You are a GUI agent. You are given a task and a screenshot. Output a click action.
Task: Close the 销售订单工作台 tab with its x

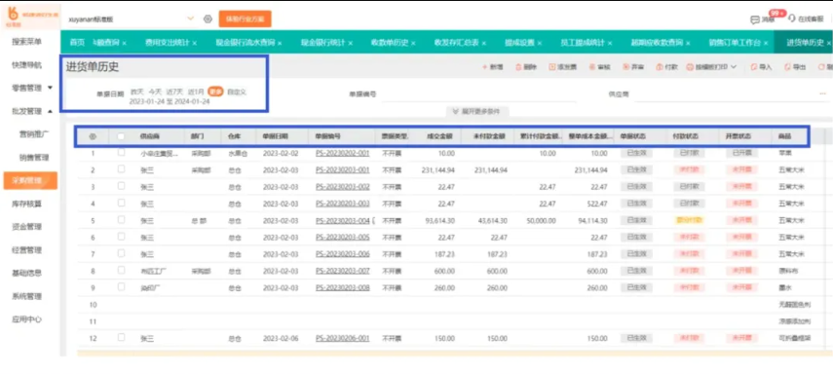pos(766,43)
